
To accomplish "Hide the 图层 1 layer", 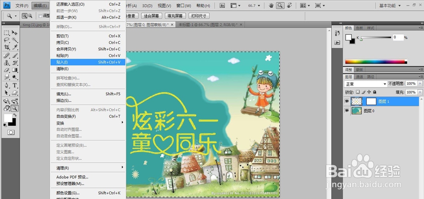I will tap(347, 101).
